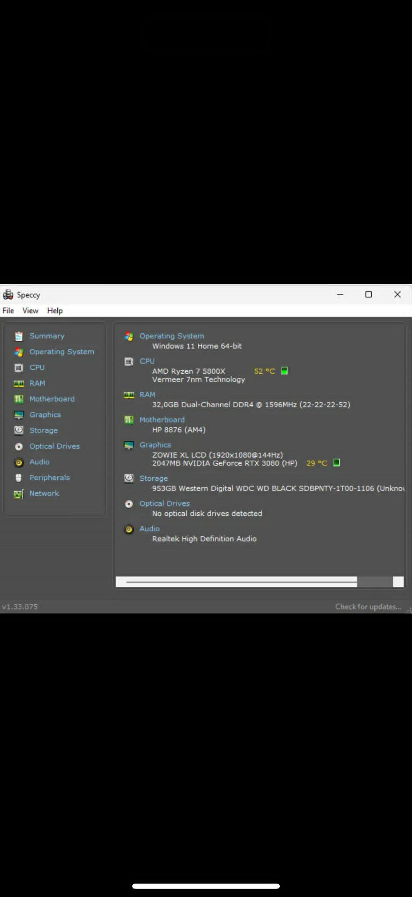The image size is (412, 897).
Task: Click 'NVIDIA GeForce RTX 3080' line
Action: [225, 463]
